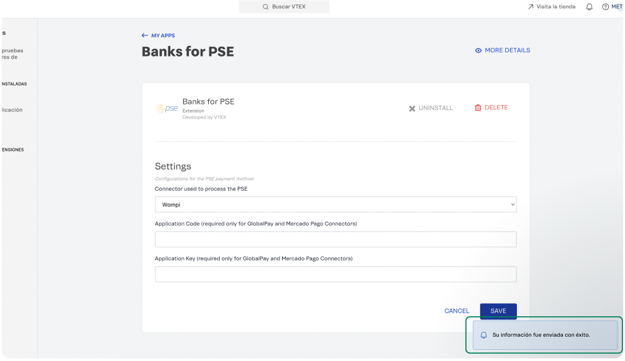This screenshot has height=361, width=625.
Task: Click the back arrow beside MY APPS
Action: tap(143, 35)
